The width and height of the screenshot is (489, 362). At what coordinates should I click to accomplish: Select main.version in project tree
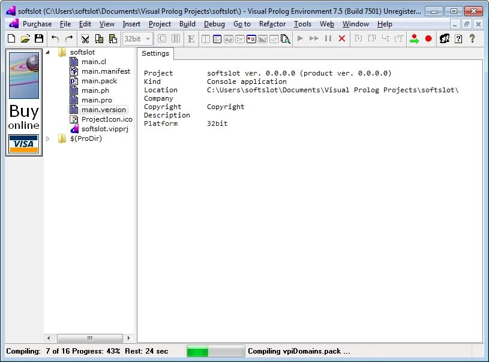point(104,110)
